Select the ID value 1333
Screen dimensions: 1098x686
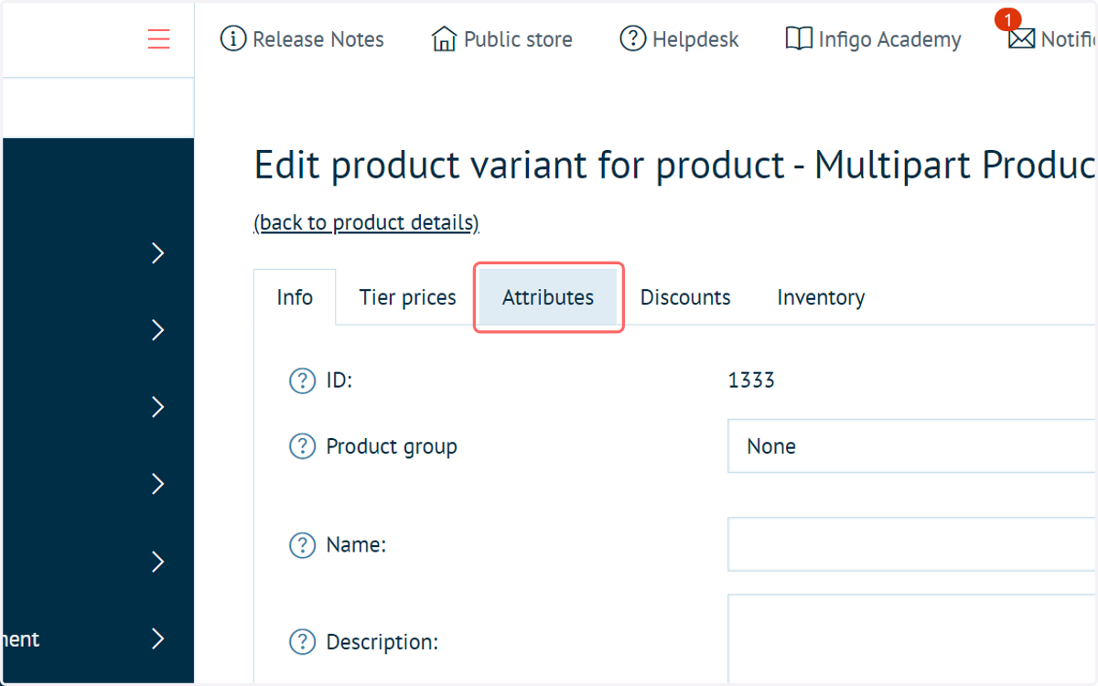(x=751, y=381)
